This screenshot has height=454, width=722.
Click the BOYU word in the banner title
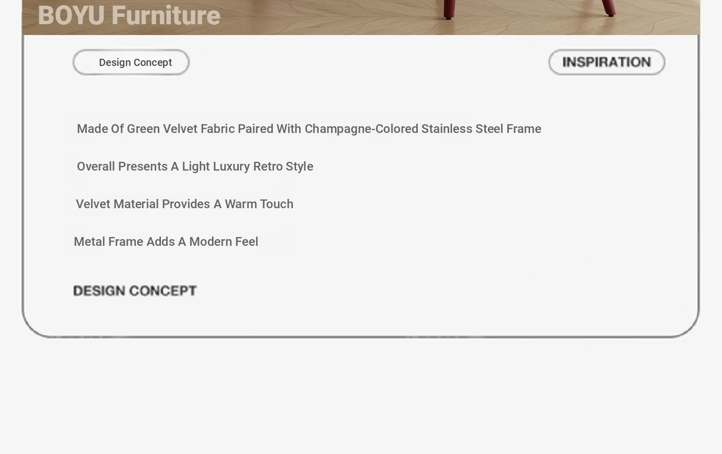coord(71,15)
